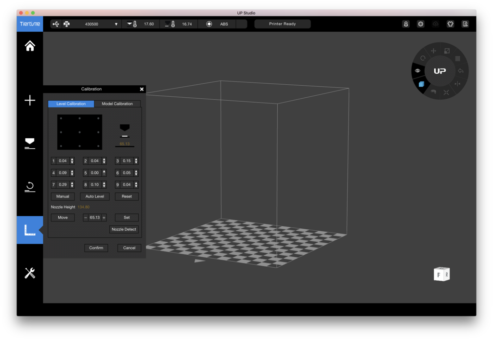Click the Tiertime logo

30,24
